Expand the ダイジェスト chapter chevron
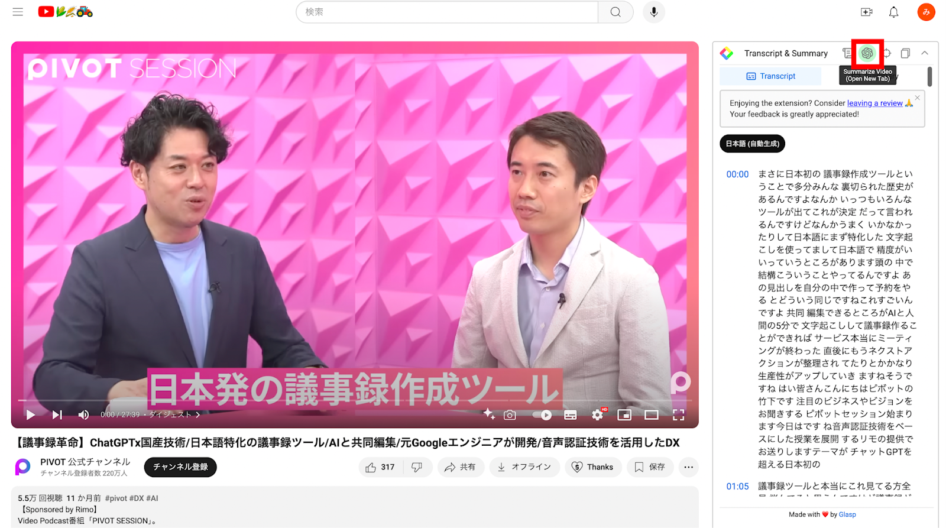The image size is (946, 528). coord(198,415)
